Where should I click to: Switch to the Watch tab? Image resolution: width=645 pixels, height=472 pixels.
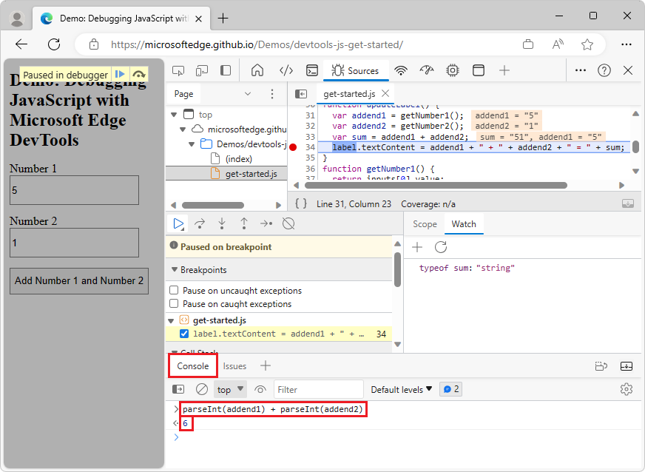click(x=464, y=224)
